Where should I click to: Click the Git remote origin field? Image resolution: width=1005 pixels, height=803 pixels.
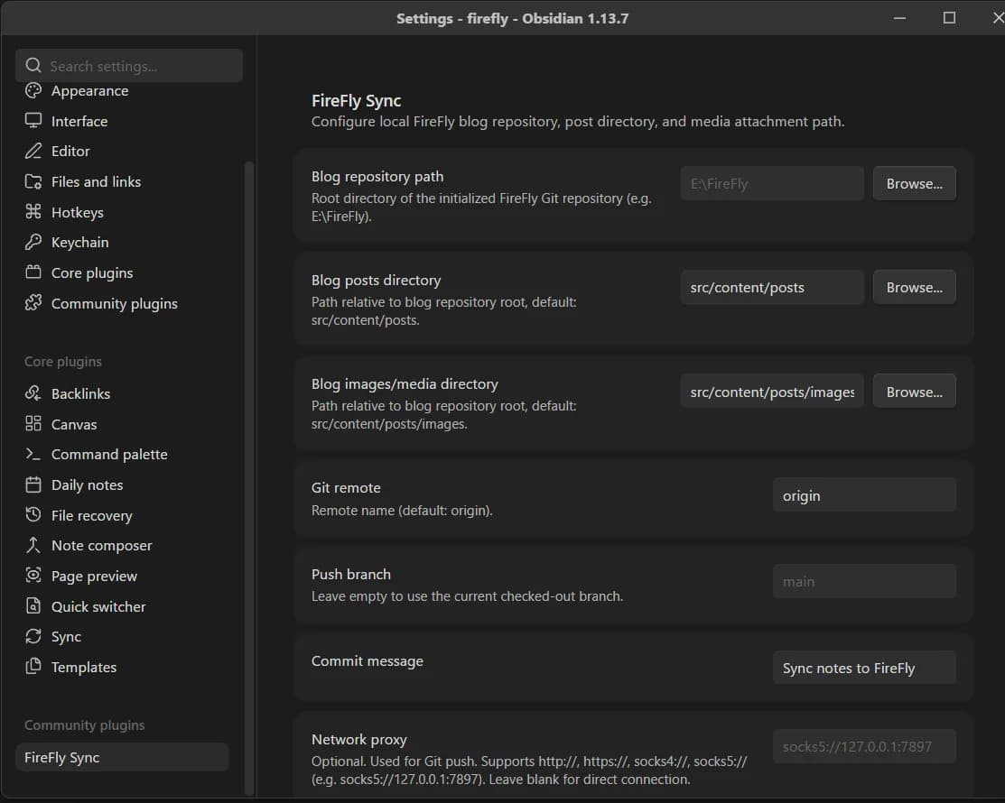pos(864,495)
